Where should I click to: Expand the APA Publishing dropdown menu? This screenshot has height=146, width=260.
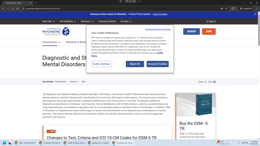click(68, 22)
